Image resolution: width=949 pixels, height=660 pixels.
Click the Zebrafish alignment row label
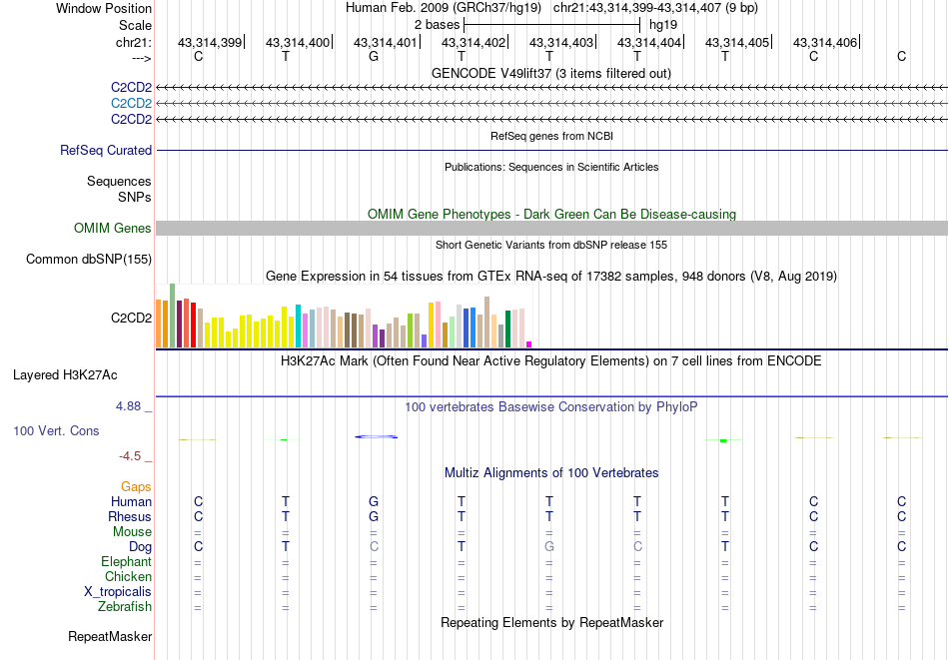coord(125,607)
